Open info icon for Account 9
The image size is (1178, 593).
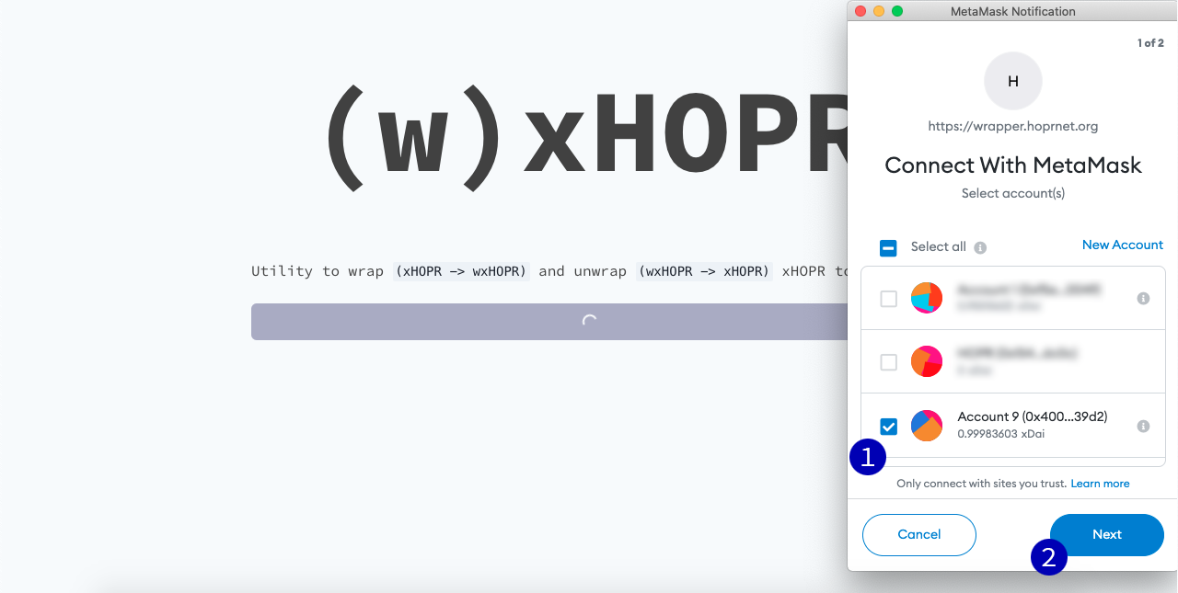coord(1143,426)
